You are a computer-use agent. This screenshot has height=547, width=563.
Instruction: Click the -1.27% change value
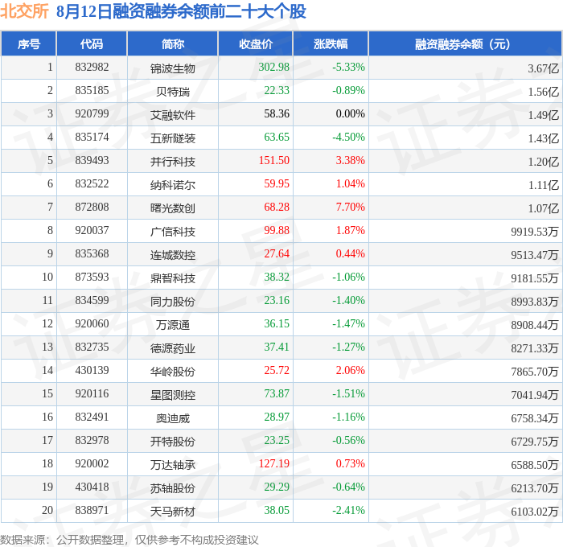pyautogui.click(x=348, y=348)
